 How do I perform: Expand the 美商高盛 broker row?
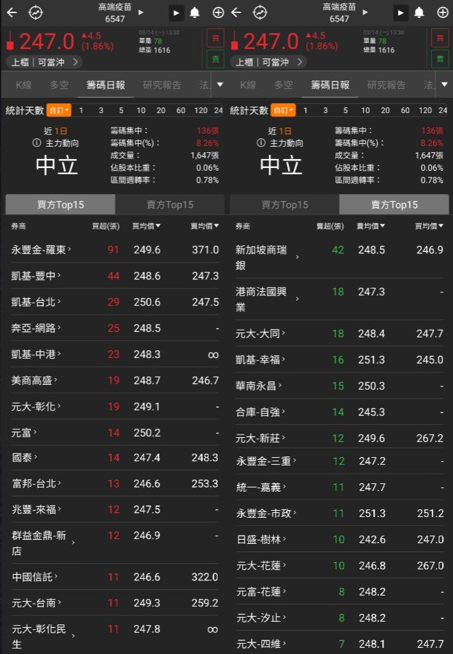pos(115,381)
